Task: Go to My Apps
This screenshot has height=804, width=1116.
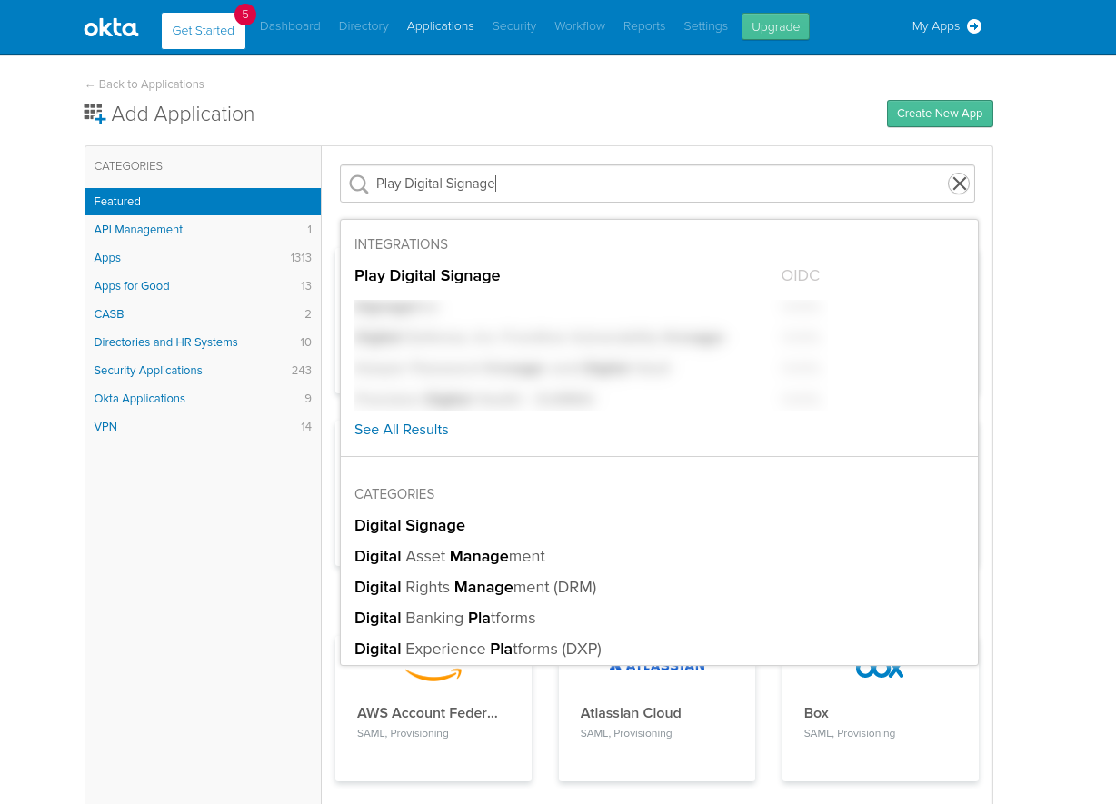Action: [x=936, y=26]
